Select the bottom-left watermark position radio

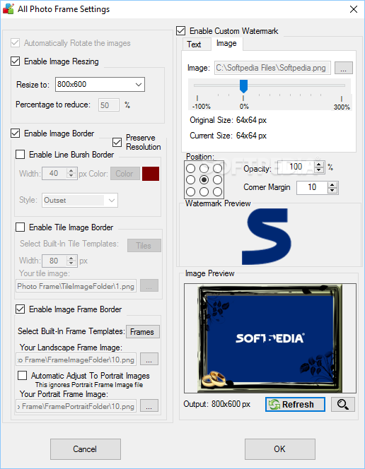pos(190,191)
